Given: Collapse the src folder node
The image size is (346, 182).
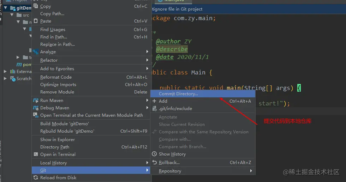Looking at the screenshot, I should pyautogui.click(x=12, y=15).
